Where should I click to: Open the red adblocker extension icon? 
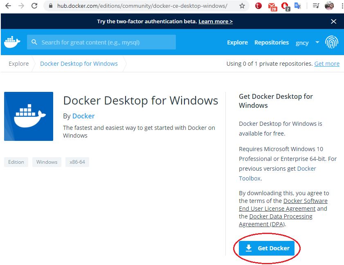(285, 6)
